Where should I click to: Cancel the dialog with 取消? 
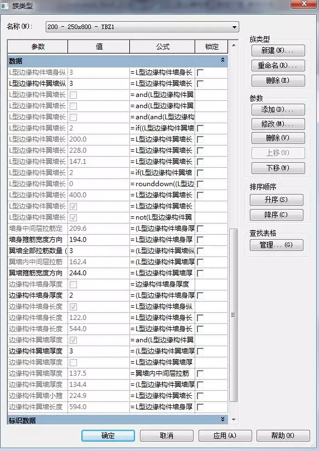point(167,435)
